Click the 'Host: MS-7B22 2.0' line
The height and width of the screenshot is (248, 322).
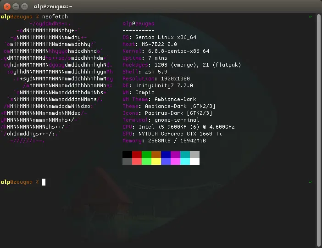[150, 44]
